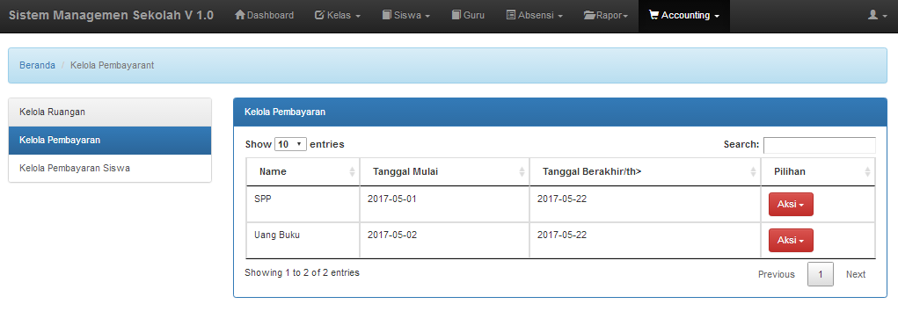Image resolution: width=898 pixels, height=333 pixels.
Task: Click the Kelola Pembayarant breadcrumb text
Action: [x=113, y=65]
